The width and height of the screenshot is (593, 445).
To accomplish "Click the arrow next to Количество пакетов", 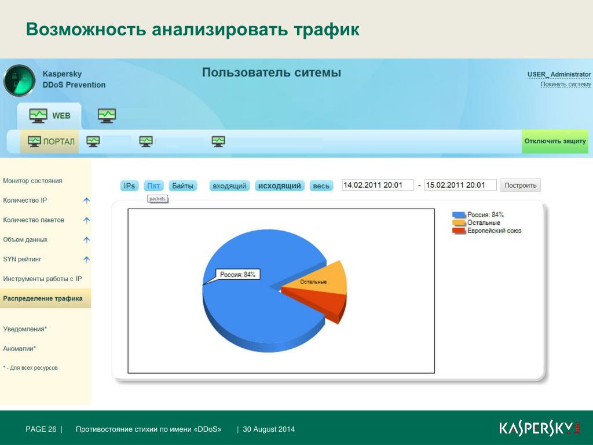I will 87,220.
